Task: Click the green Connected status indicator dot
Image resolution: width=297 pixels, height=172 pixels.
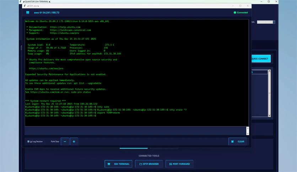Action: 235,12
